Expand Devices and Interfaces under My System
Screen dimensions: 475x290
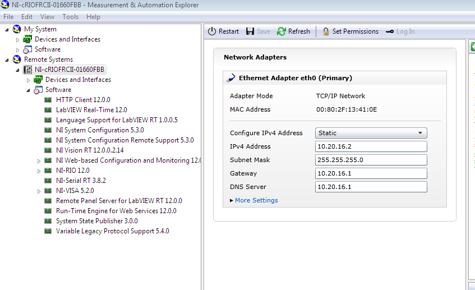pyautogui.click(x=17, y=40)
